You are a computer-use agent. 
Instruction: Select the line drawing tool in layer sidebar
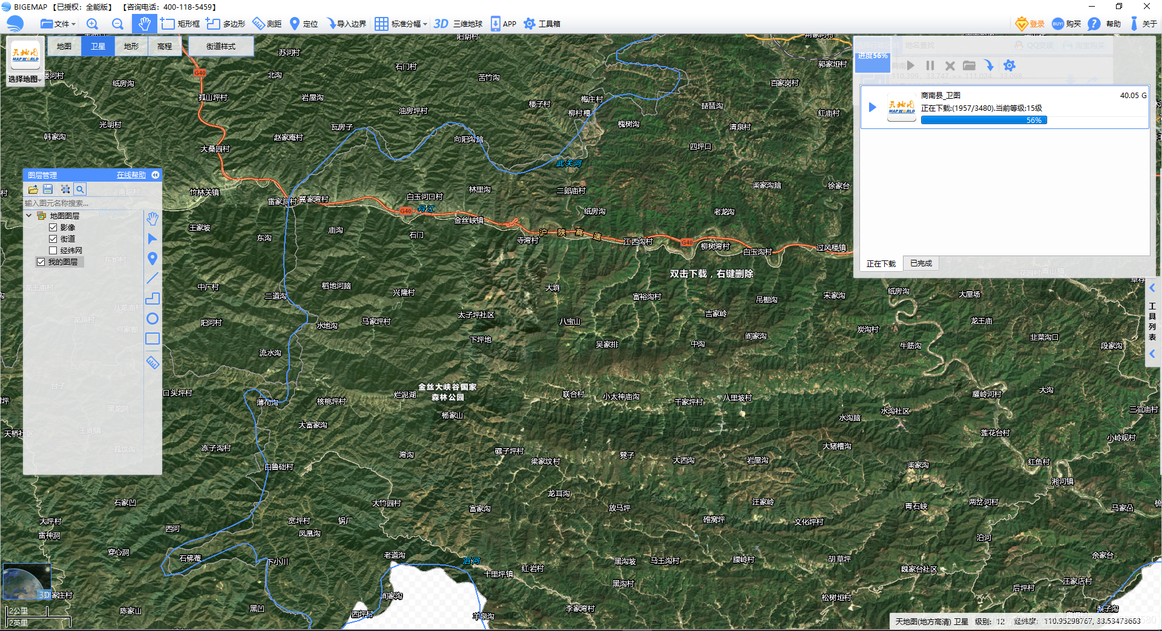tap(153, 279)
